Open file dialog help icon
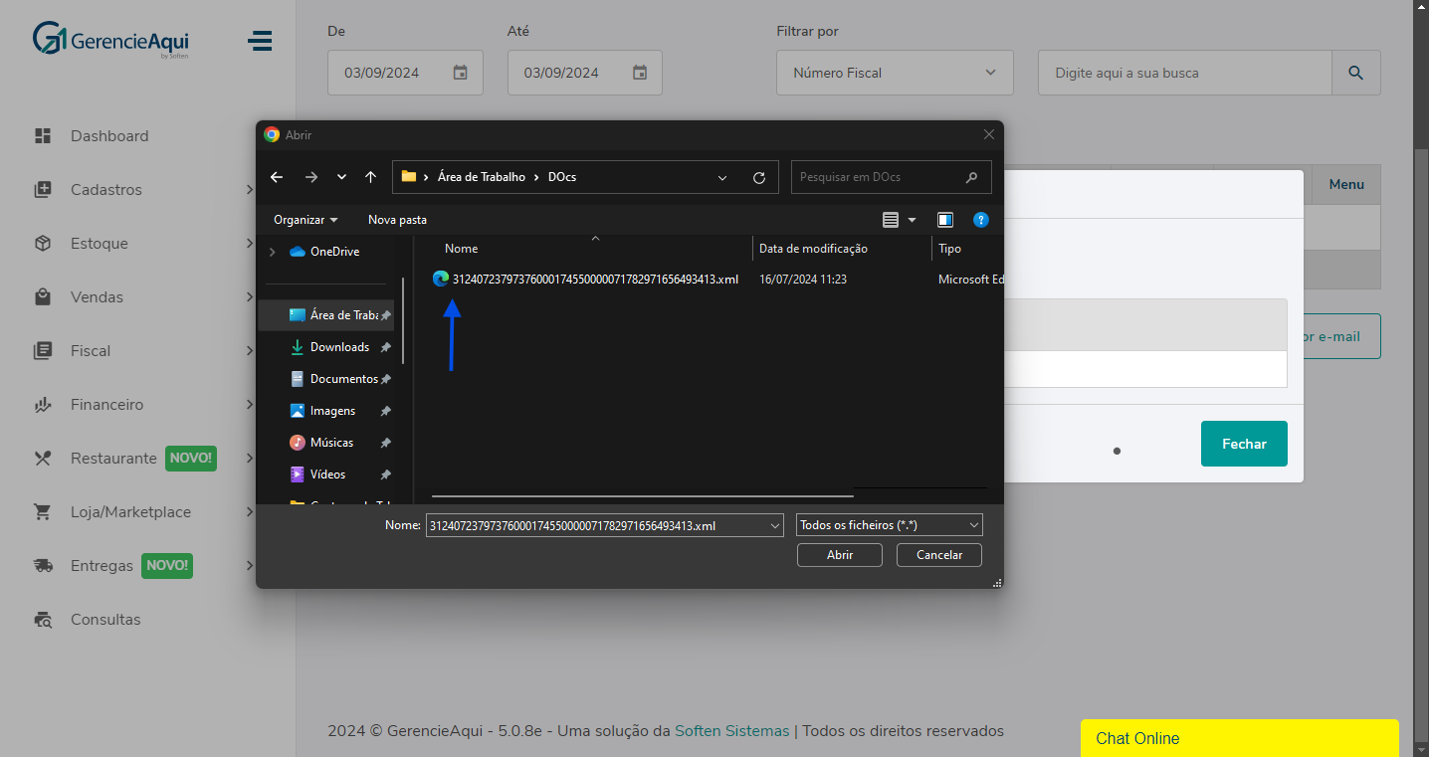This screenshot has width=1429, height=757. [x=980, y=219]
